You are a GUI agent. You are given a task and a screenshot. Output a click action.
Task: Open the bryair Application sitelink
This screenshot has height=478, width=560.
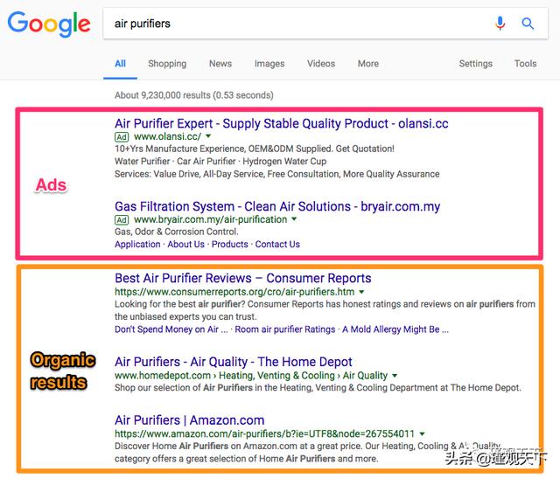click(x=137, y=245)
